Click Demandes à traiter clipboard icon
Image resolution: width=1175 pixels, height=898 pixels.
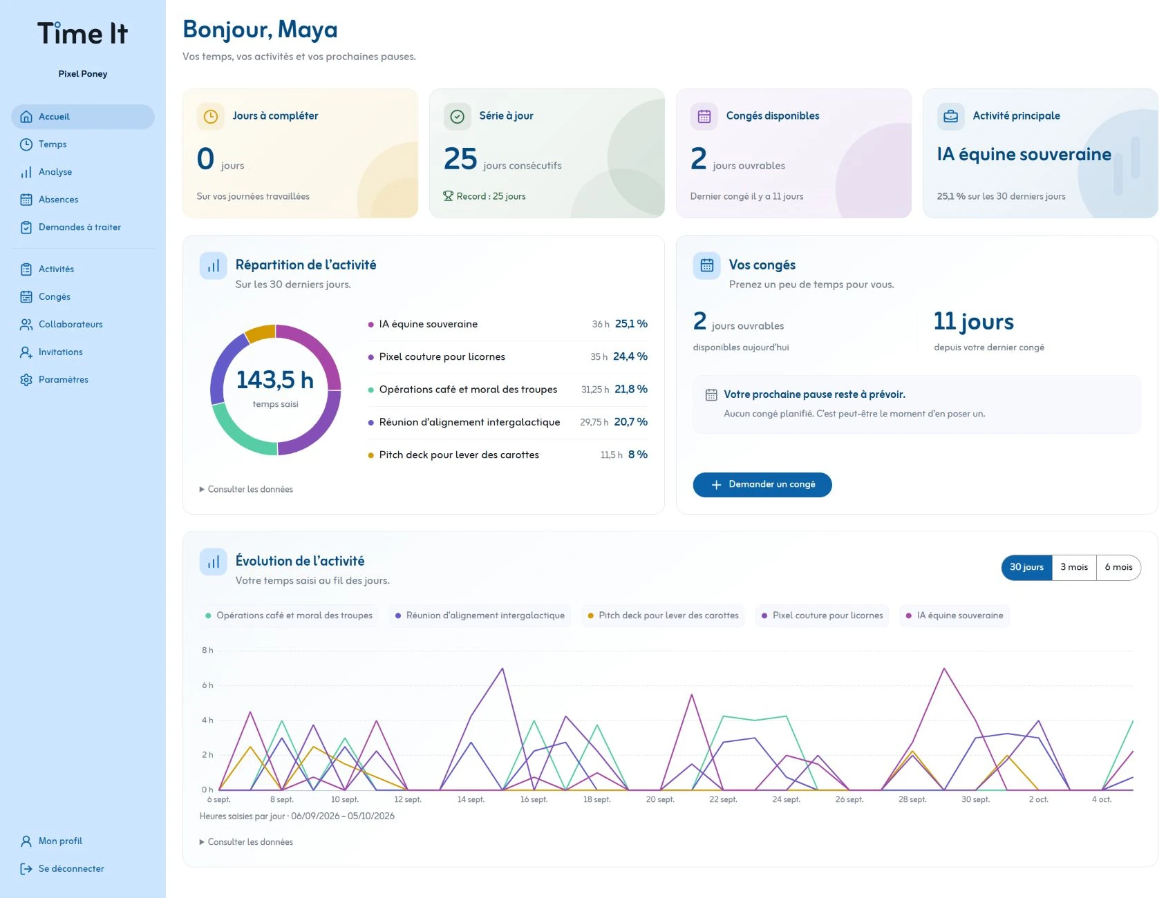tap(26, 227)
